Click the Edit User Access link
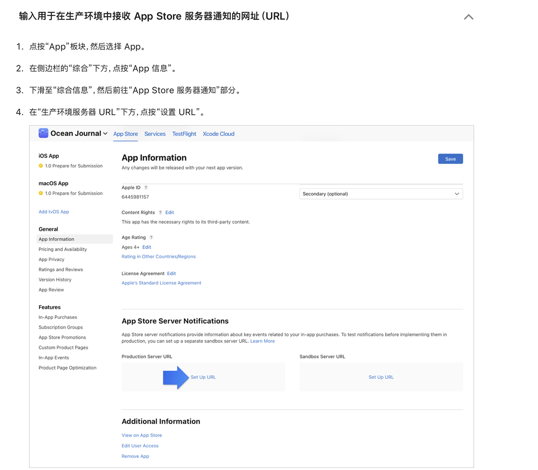The height and width of the screenshot is (470, 538). click(x=140, y=446)
